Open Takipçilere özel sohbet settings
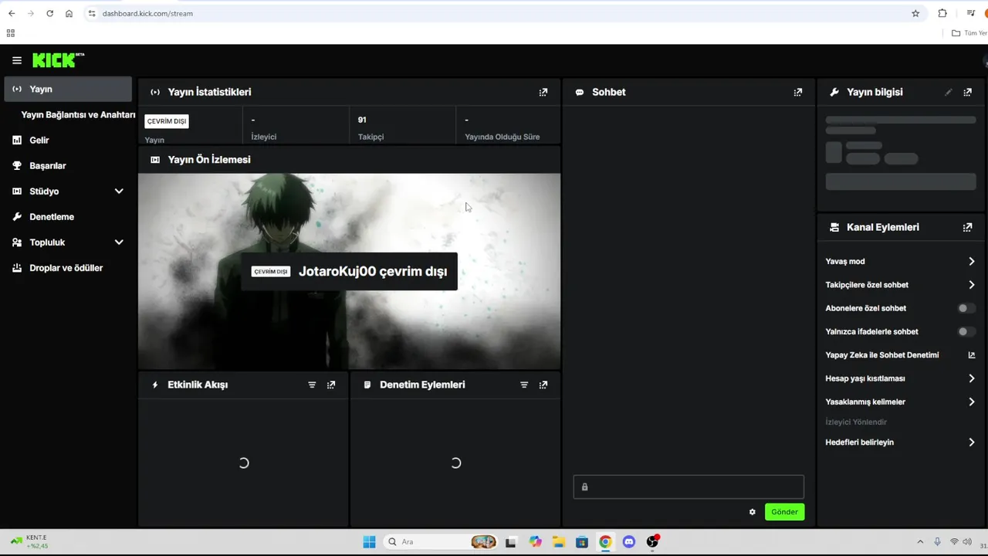Viewport: 988px width, 556px height. [x=900, y=285]
